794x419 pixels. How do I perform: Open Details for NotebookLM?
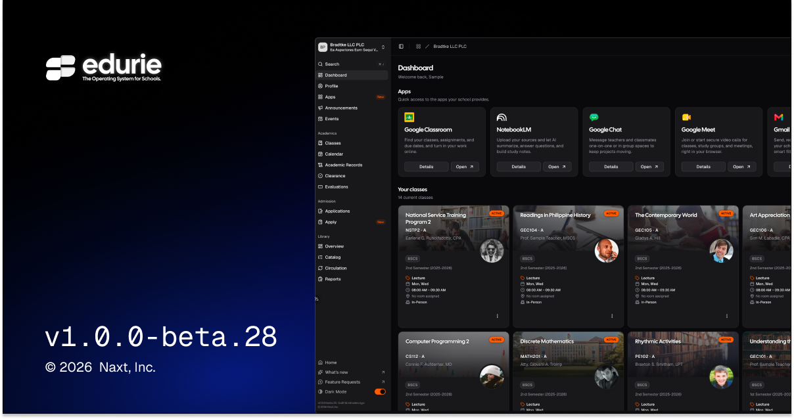pos(519,167)
